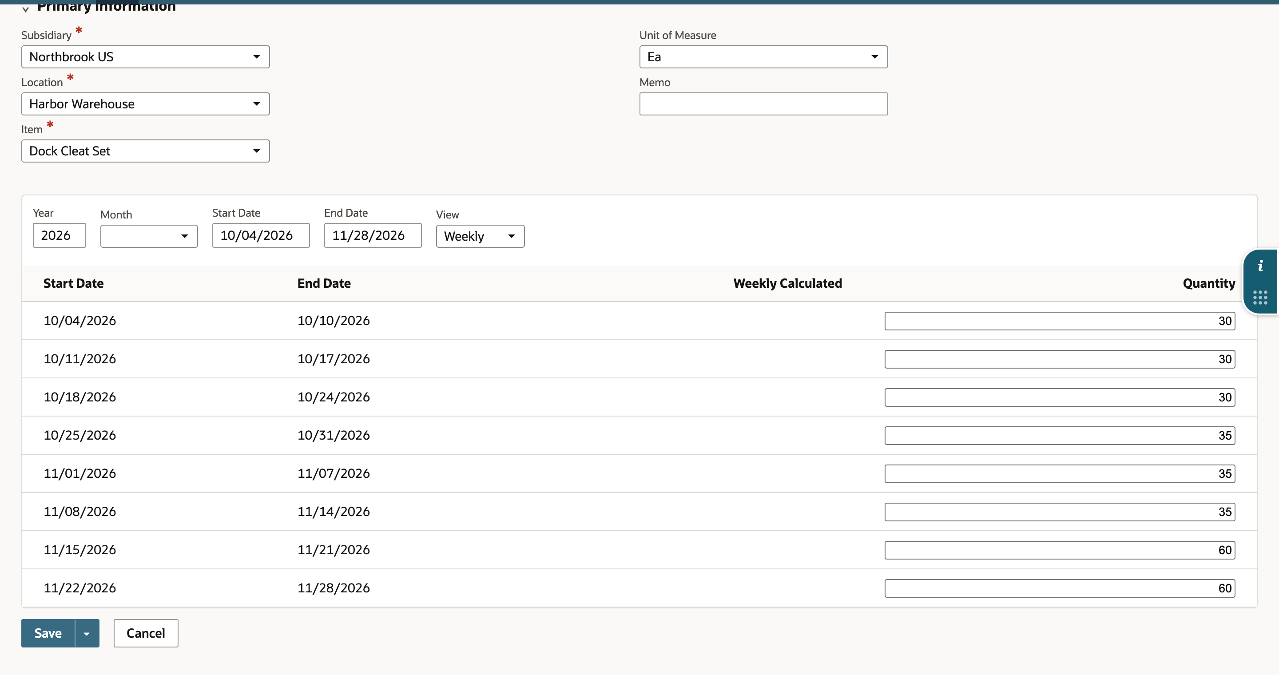Click the Start Date column header

[73, 283]
